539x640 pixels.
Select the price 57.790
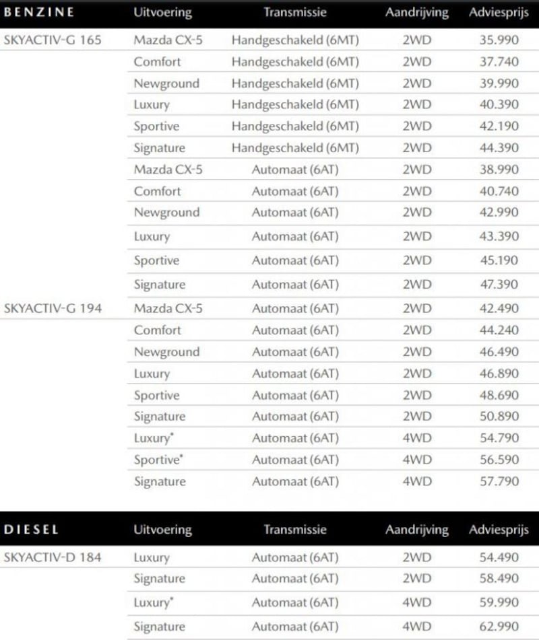click(499, 481)
